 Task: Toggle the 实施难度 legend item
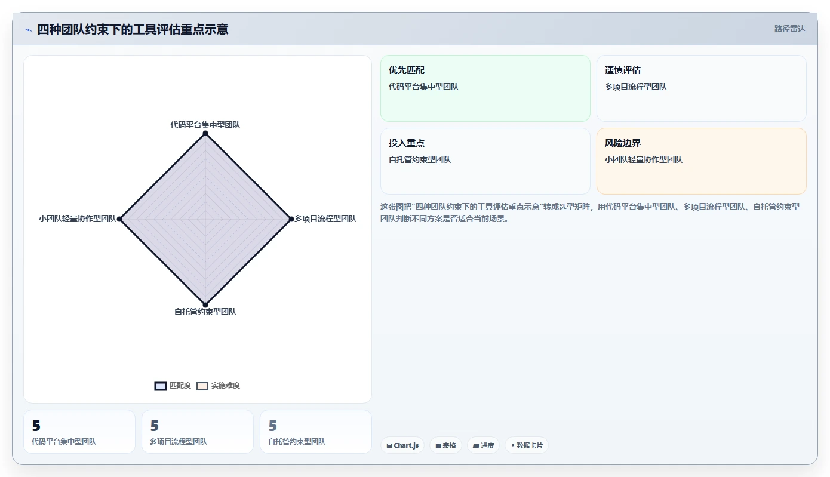pyautogui.click(x=219, y=386)
